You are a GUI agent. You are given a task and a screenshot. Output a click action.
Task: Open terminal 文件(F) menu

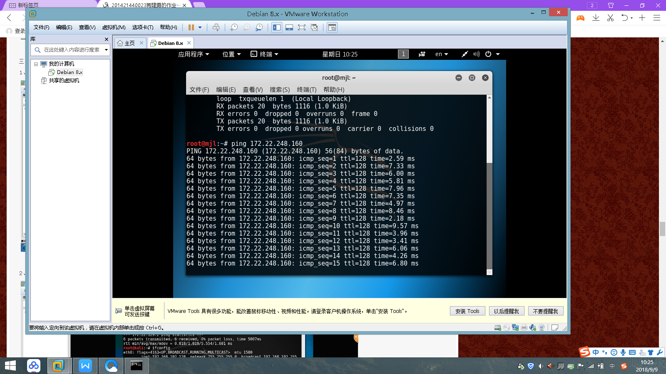[x=199, y=90]
